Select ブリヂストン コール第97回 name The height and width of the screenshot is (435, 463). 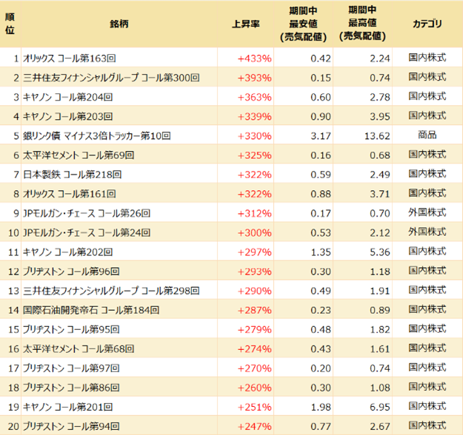(x=71, y=368)
